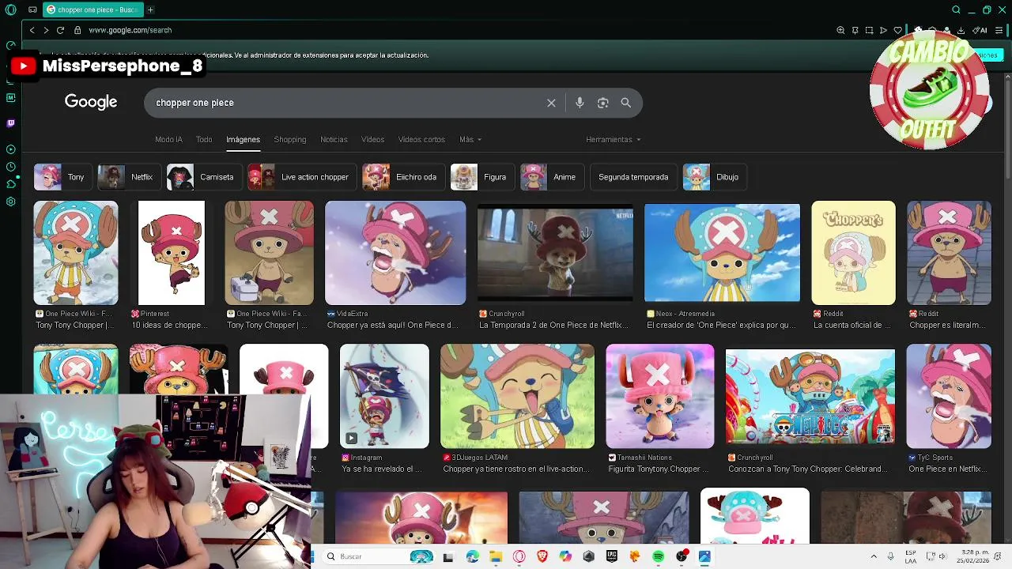Filter images by the Netflix chip
The width and height of the screenshot is (1012, 569).
pyautogui.click(x=129, y=177)
